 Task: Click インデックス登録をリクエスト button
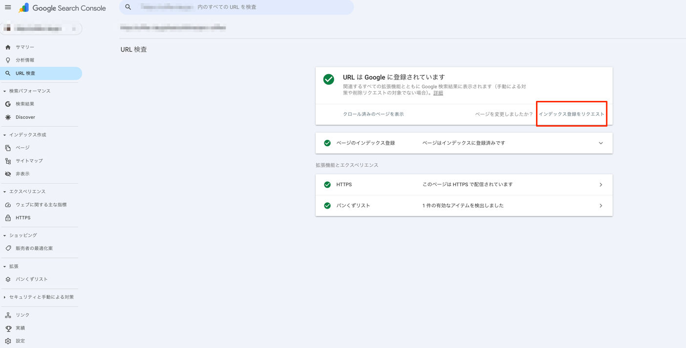point(571,114)
